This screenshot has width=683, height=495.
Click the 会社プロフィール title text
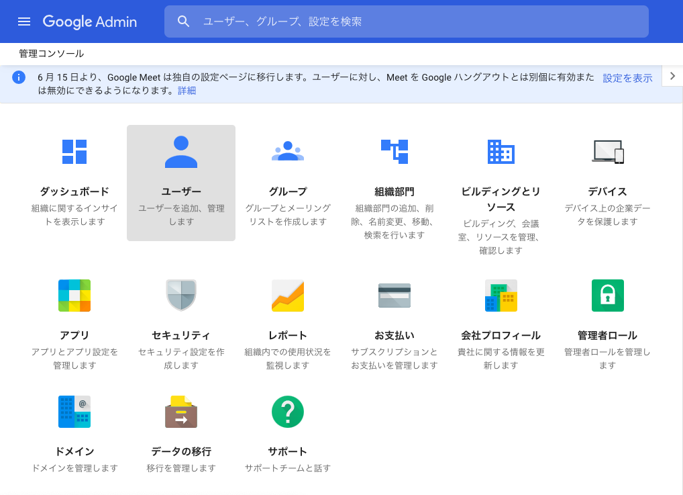coord(501,335)
